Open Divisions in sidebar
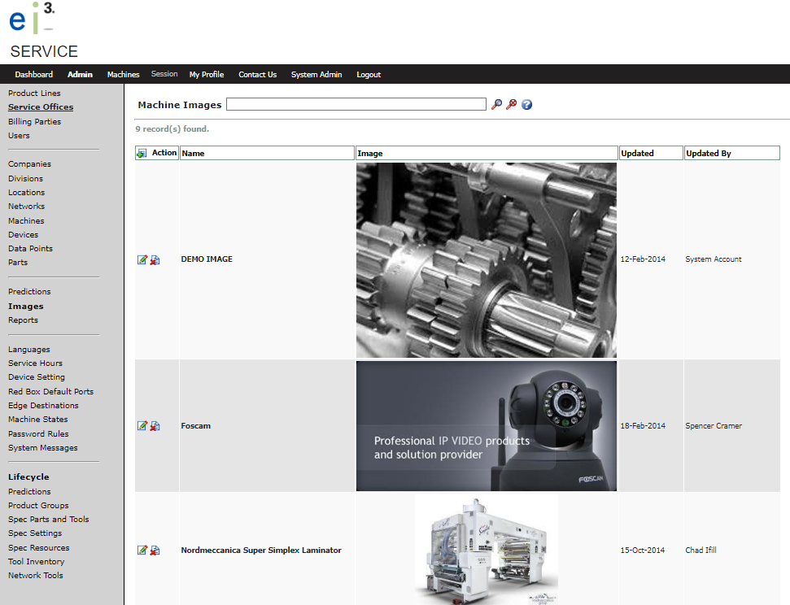790x605 pixels. click(26, 178)
